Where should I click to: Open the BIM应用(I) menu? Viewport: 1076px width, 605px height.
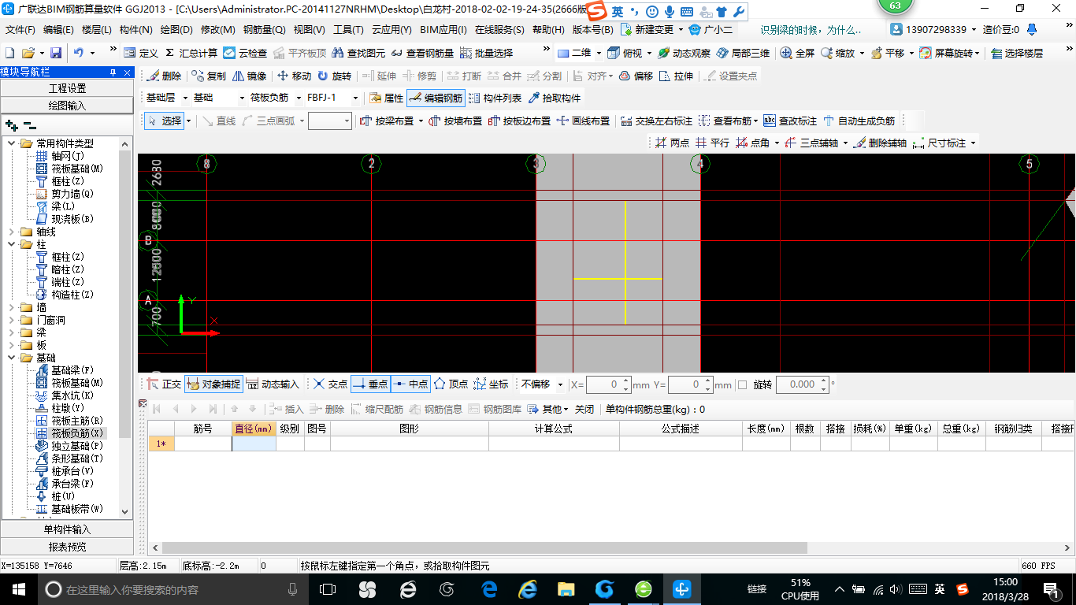click(443, 30)
